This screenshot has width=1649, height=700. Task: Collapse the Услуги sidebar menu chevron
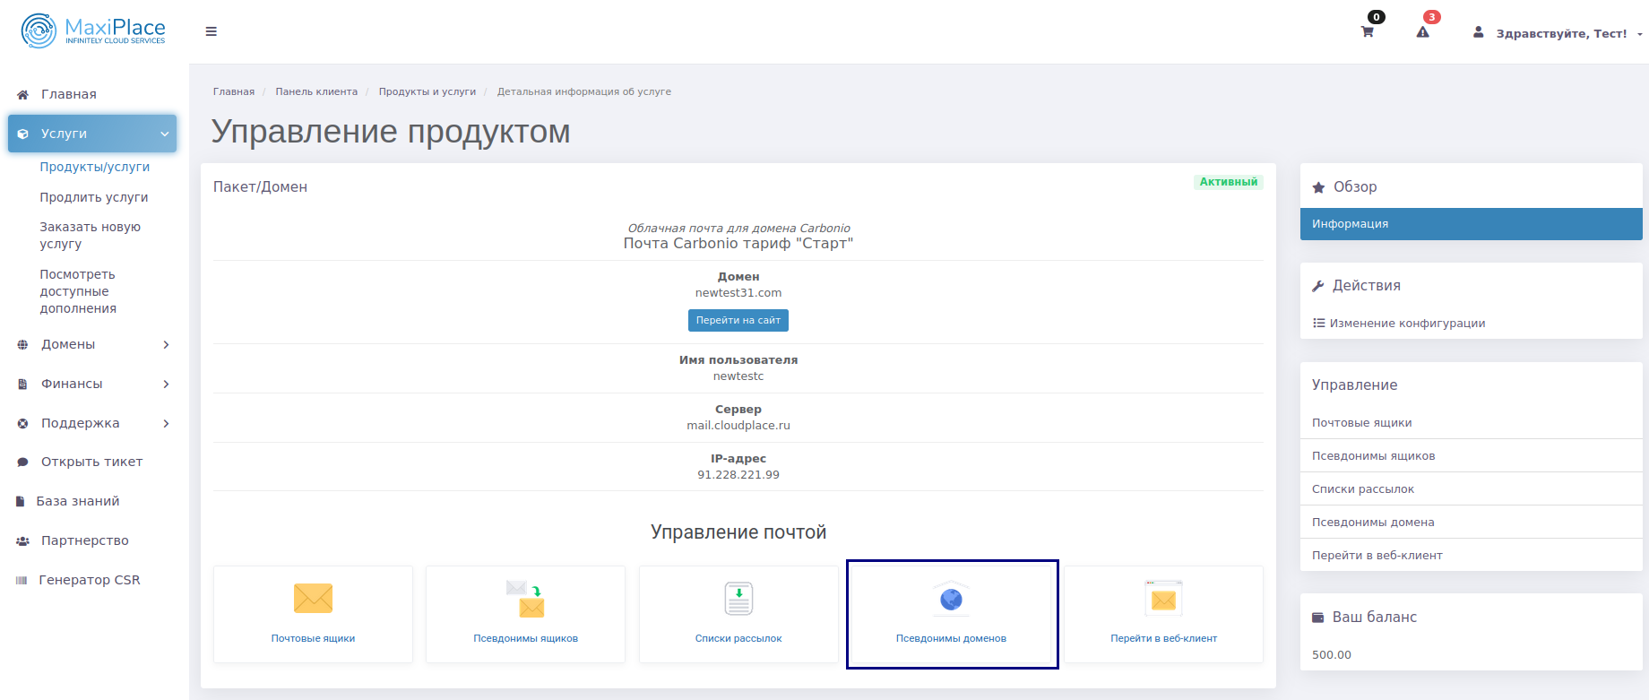click(x=165, y=134)
